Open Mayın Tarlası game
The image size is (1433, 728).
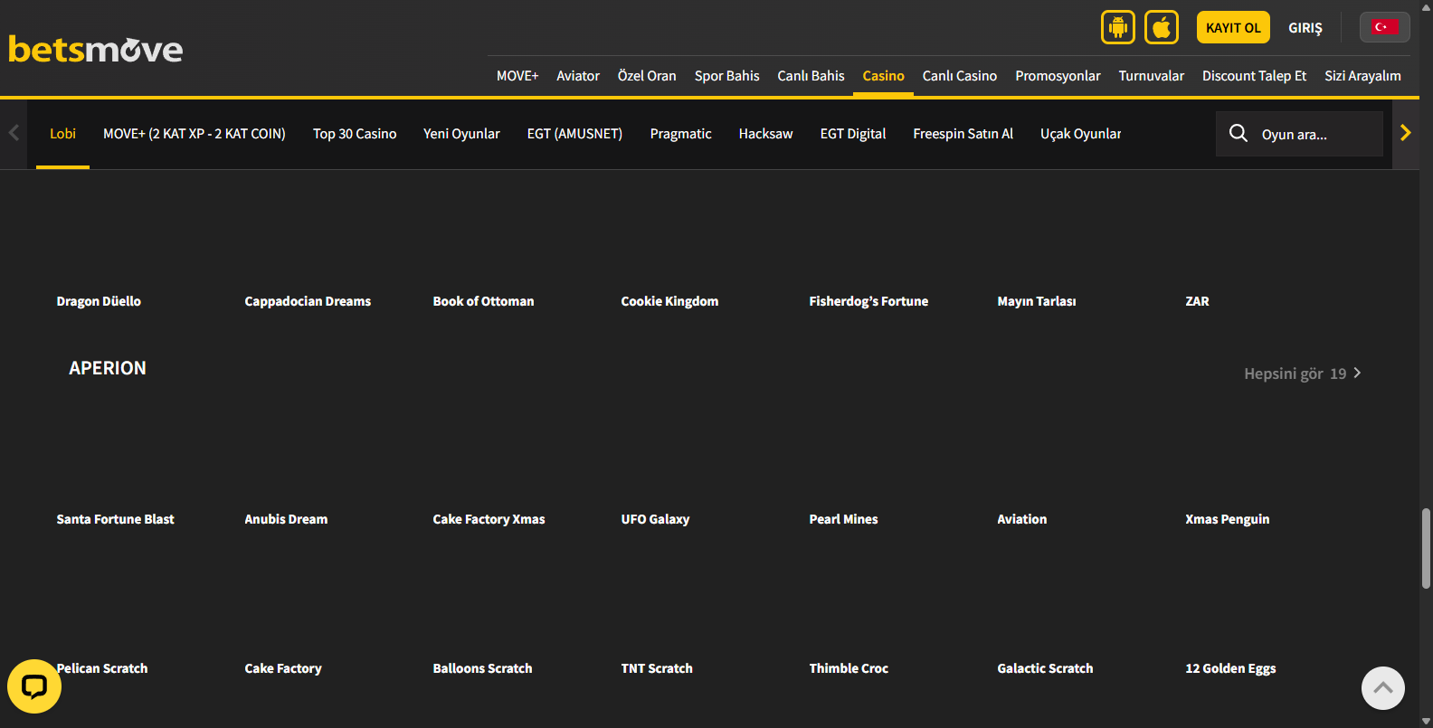click(x=1037, y=301)
